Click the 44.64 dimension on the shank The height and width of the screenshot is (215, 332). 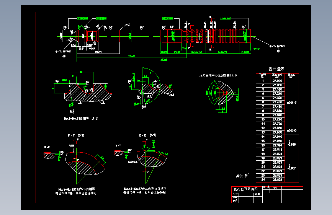click(92, 49)
